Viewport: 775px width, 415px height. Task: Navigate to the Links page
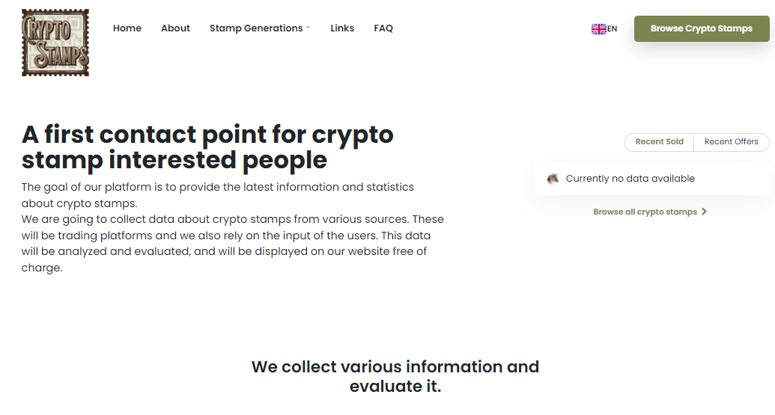click(x=342, y=28)
